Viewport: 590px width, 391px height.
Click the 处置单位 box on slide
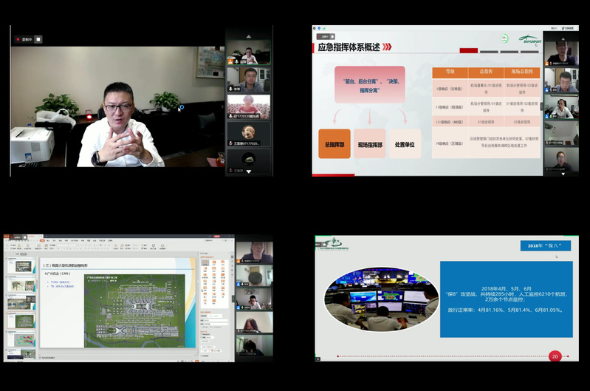404,145
